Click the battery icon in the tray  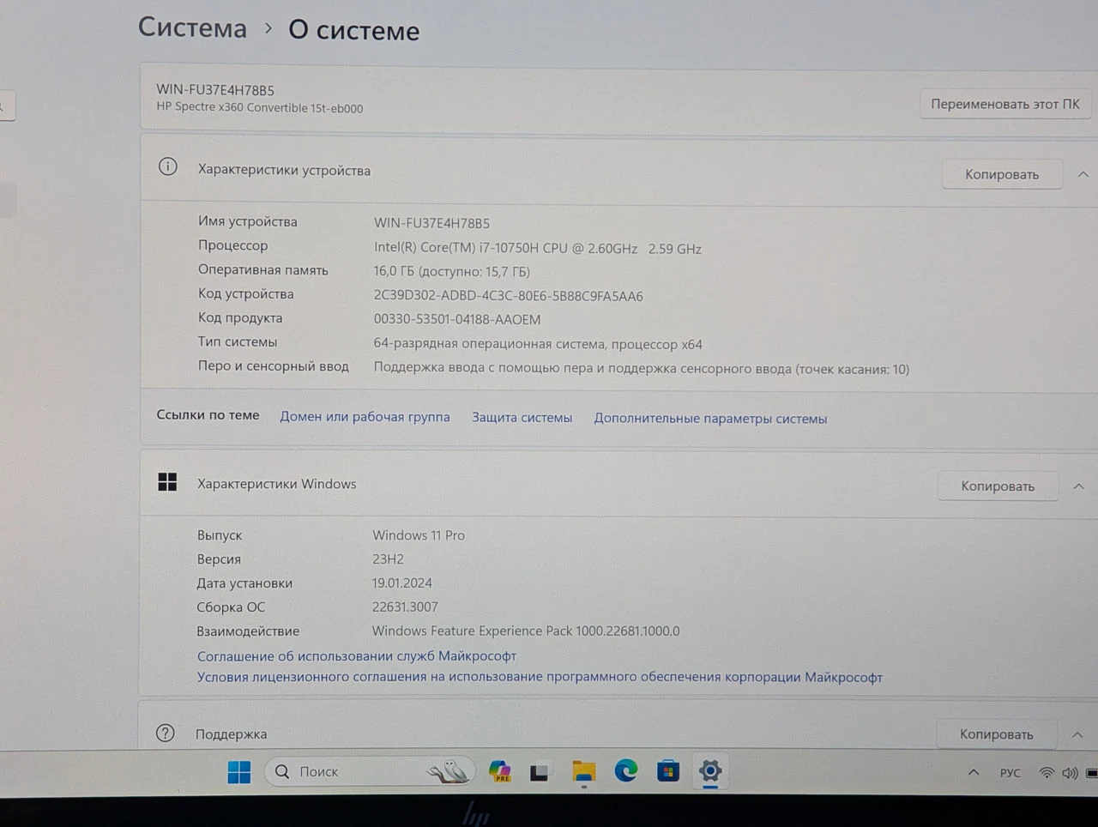(x=1091, y=773)
